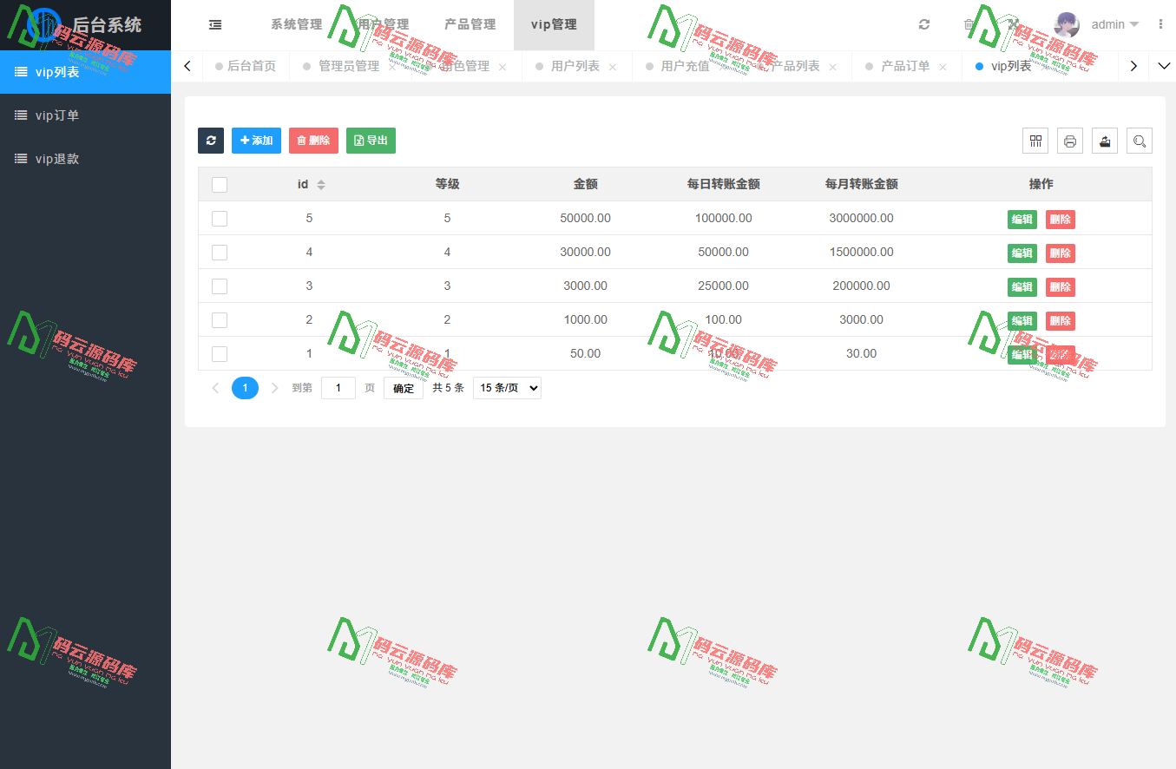
Task: Click the refresh icon in the top navbar
Action: pos(923,24)
